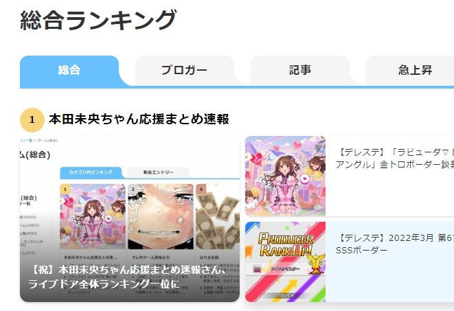Click the 総合ランキング page heading

(98, 20)
